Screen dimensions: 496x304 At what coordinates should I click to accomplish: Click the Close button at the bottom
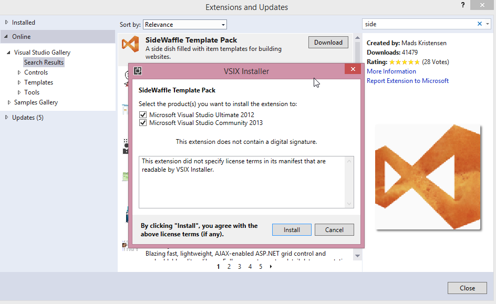467,288
